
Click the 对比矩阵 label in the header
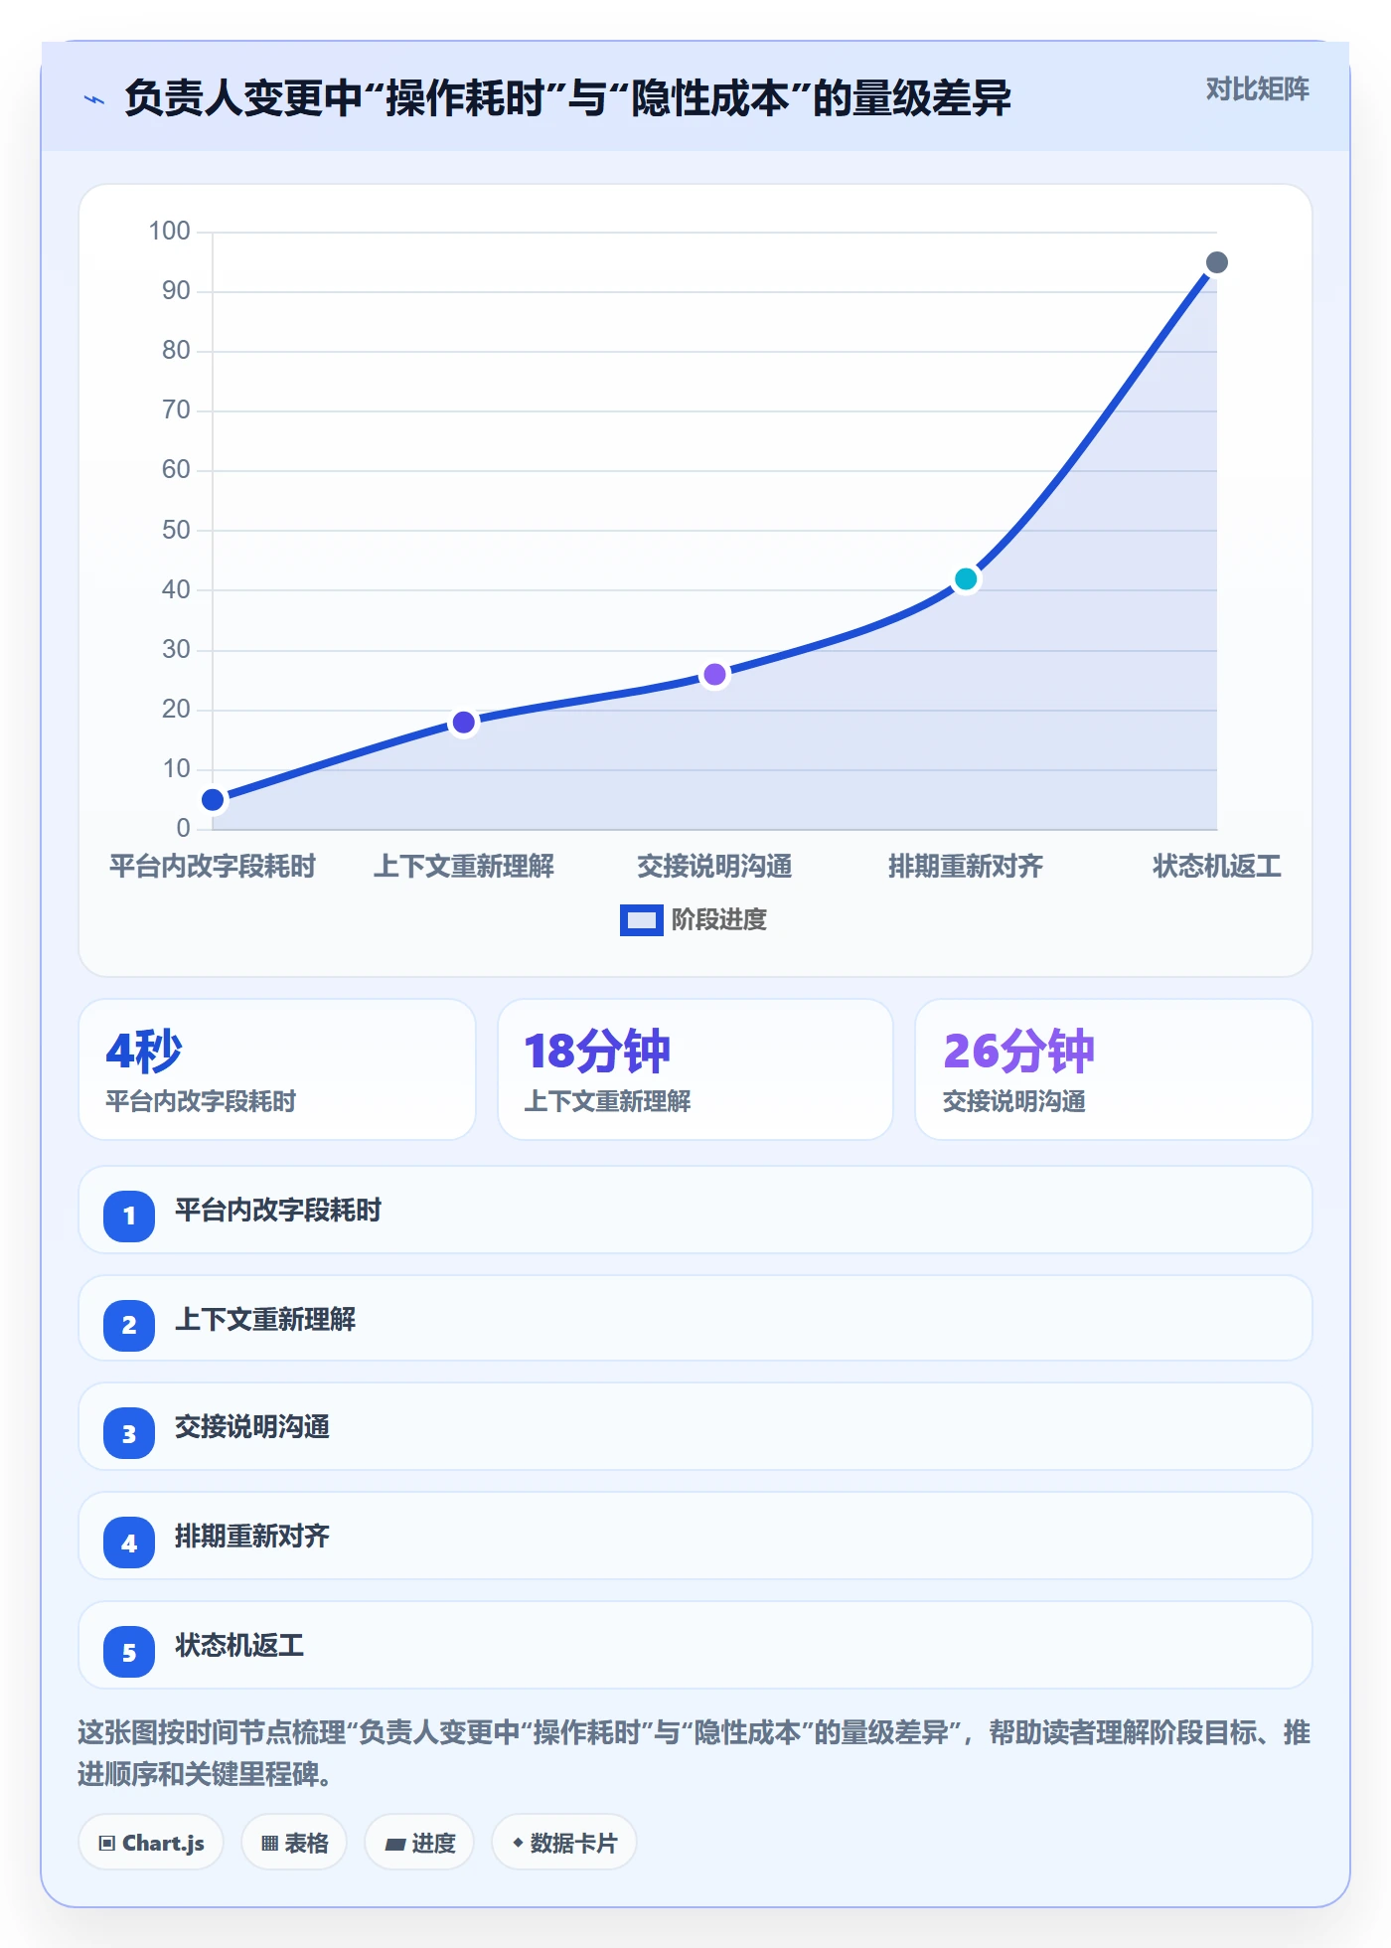point(1257,89)
